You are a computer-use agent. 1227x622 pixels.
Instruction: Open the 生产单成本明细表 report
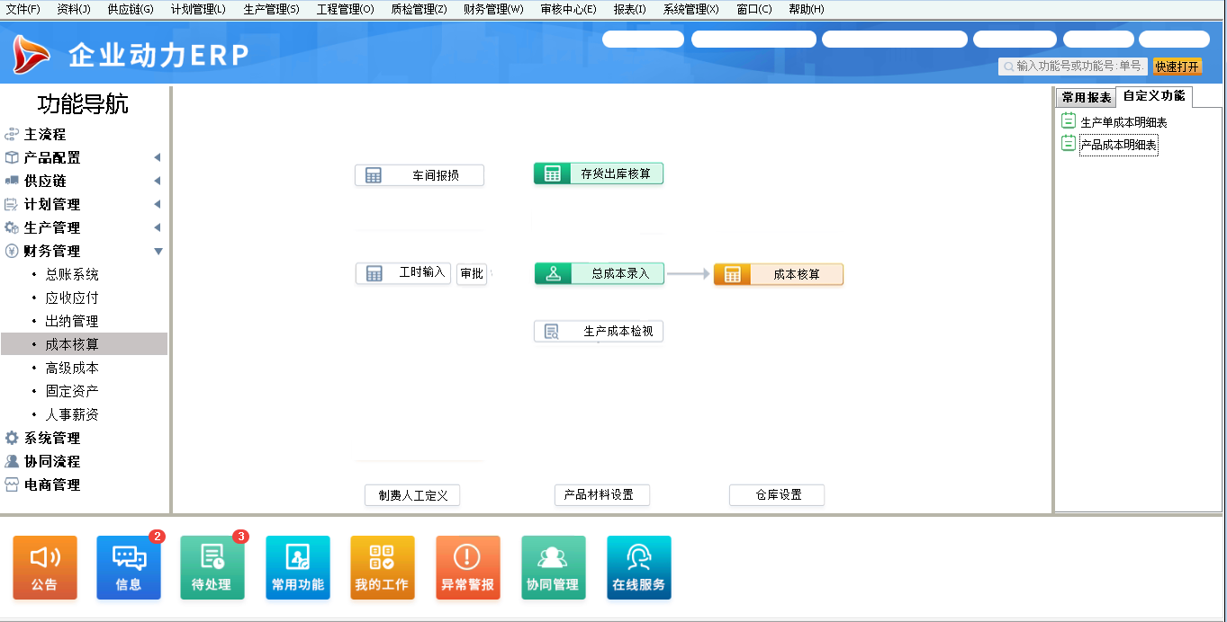click(x=1124, y=120)
